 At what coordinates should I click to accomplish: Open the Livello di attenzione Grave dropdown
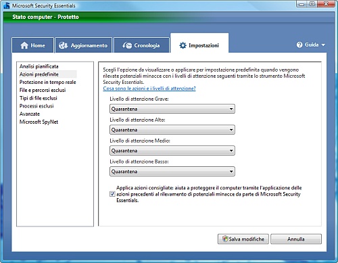(172, 109)
